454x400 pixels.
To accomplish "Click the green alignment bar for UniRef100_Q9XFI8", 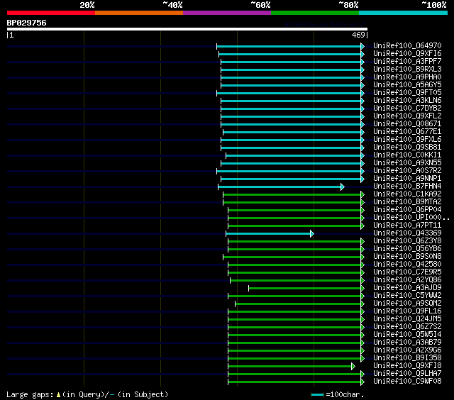I will pyautogui.click(x=289, y=367).
